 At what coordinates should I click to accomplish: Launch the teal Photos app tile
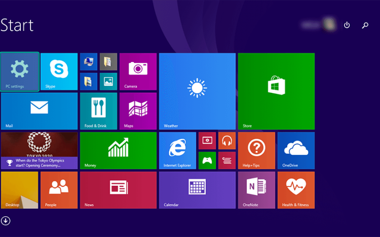click(x=108, y=82)
